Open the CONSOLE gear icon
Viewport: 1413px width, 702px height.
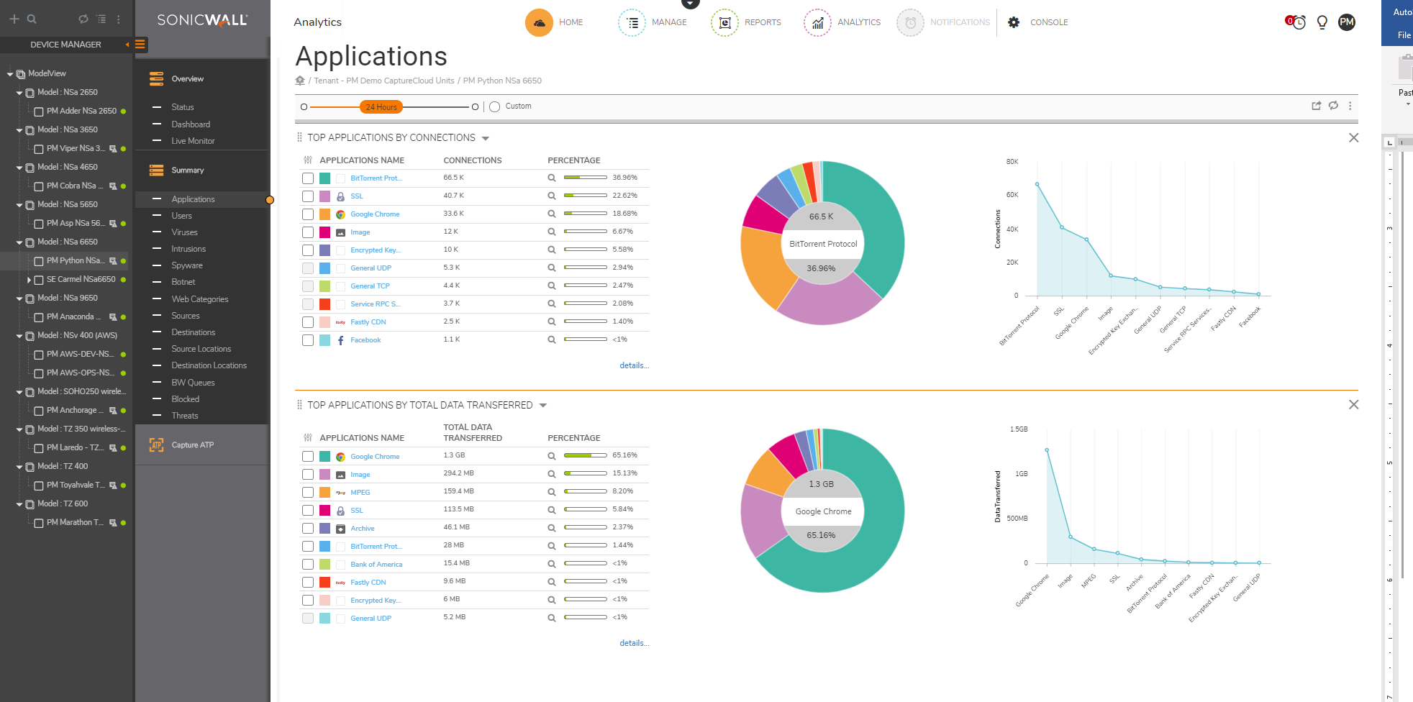(1014, 22)
